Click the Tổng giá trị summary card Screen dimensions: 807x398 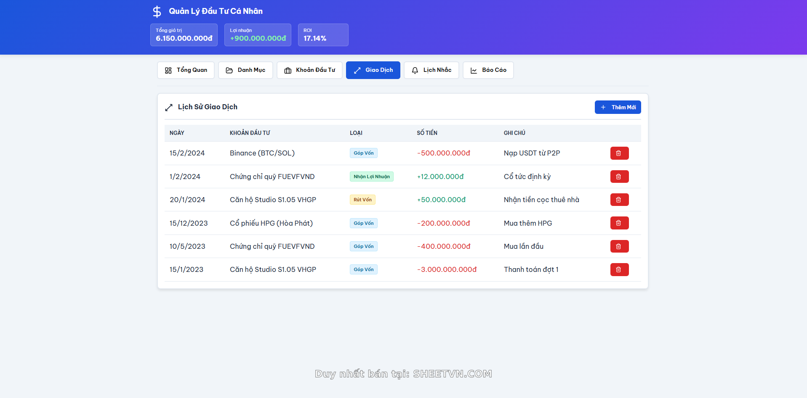coord(184,35)
